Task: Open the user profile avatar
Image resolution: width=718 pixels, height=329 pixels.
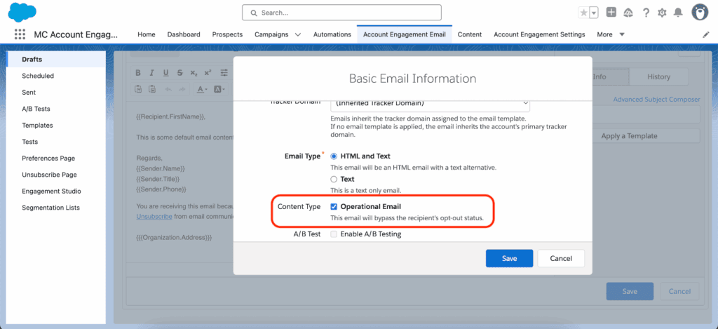Action: (x=700, y=13)
